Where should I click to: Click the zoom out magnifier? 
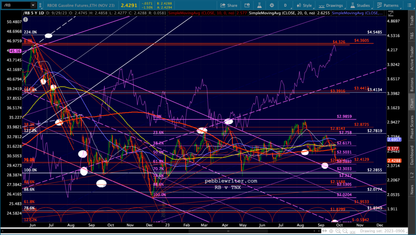(x=345, y=231)
